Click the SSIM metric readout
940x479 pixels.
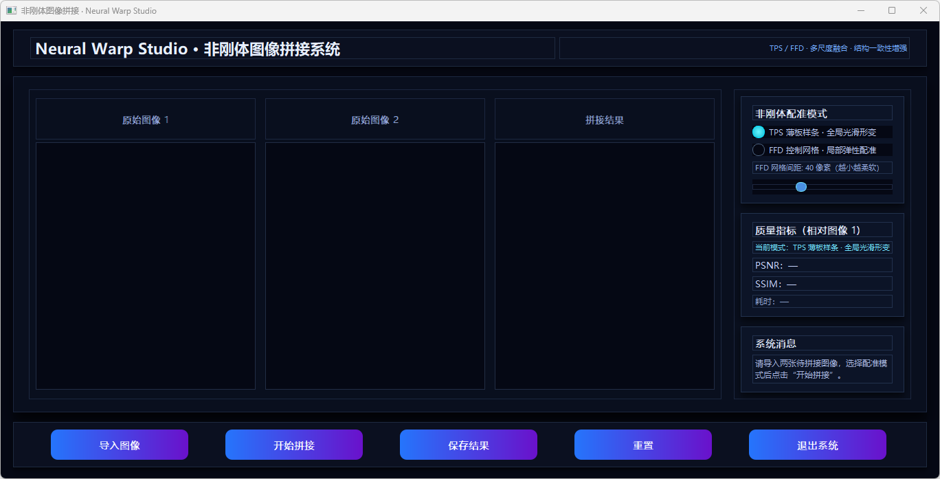click(822, 284)
